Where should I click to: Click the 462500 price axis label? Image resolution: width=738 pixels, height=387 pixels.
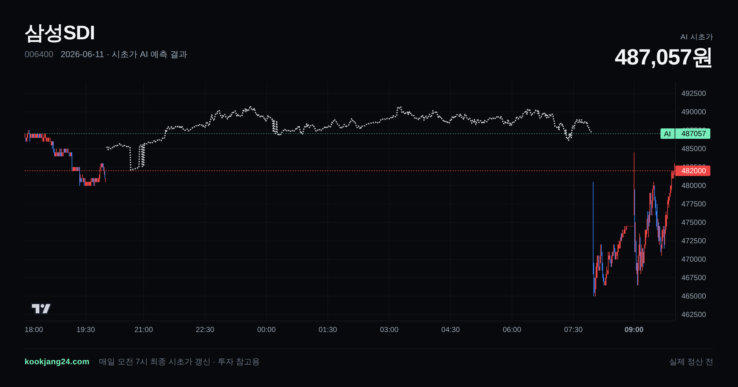tap(693, 315)
